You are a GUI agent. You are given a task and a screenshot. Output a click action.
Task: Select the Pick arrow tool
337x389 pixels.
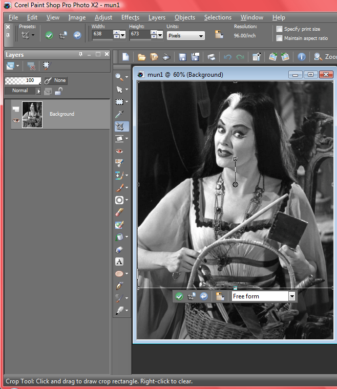pyautogui.click(x=119, y=90)
